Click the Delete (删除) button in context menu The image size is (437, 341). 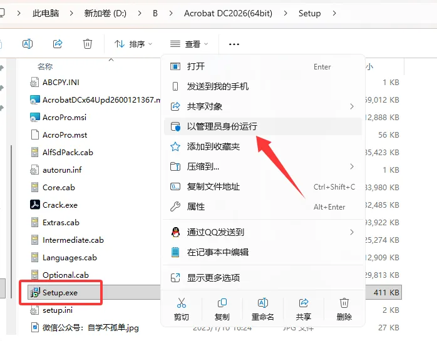coord(344,308)
